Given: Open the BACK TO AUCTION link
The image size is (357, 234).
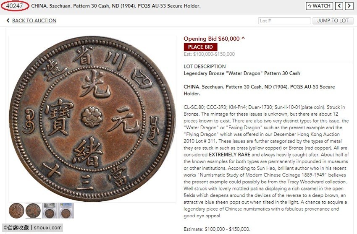Looking at the screenshot, I should click(x=34, y=21).
